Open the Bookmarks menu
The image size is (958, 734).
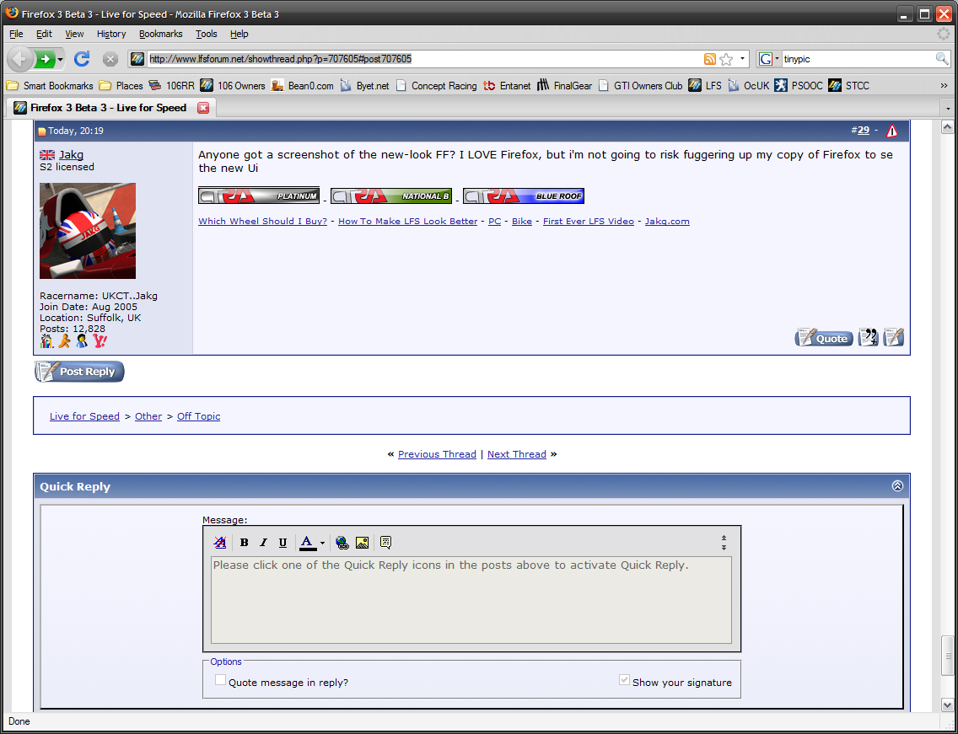[161, 35]
